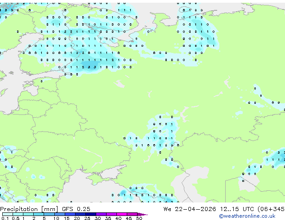Select the 0.5–1 mm legend swatch
Viewport: 285px width, 220px height.
click(x=18, y=214)
